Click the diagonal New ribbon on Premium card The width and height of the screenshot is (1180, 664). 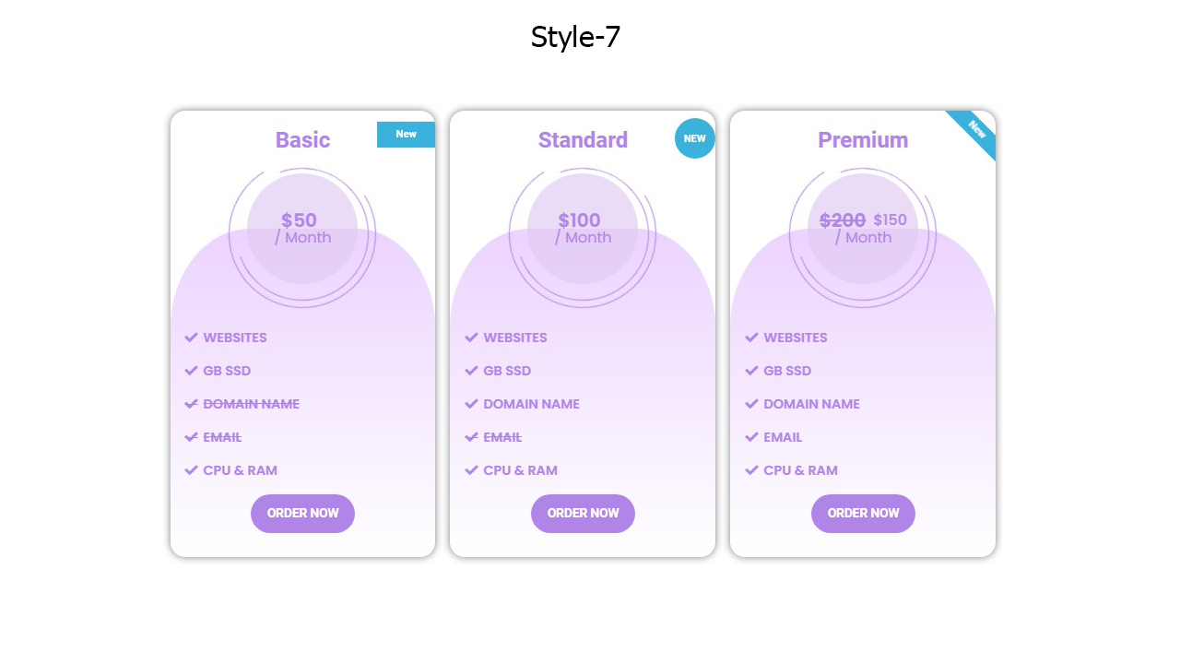click(x=977, y=130)
